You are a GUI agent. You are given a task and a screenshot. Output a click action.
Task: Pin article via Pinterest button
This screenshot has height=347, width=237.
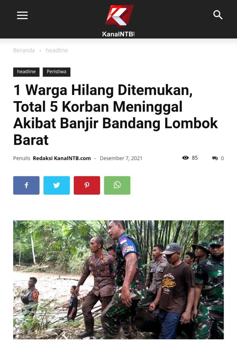coord(87,185)
